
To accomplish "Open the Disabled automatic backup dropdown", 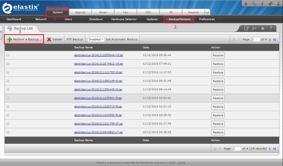I will point(96,39).
